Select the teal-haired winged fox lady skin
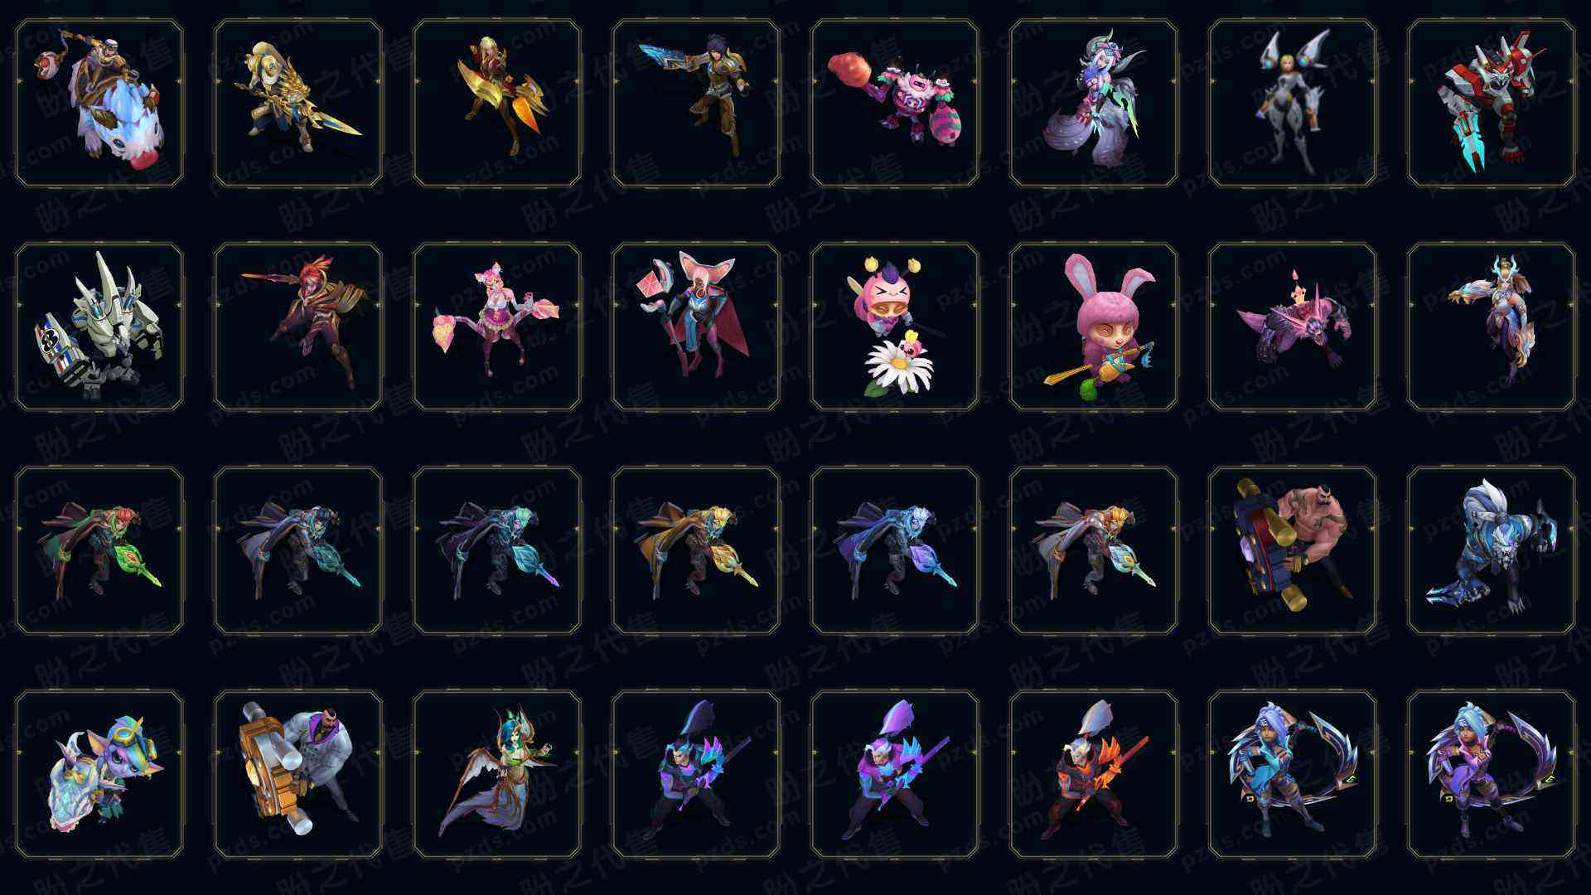1591x895 pixels. 497,774
